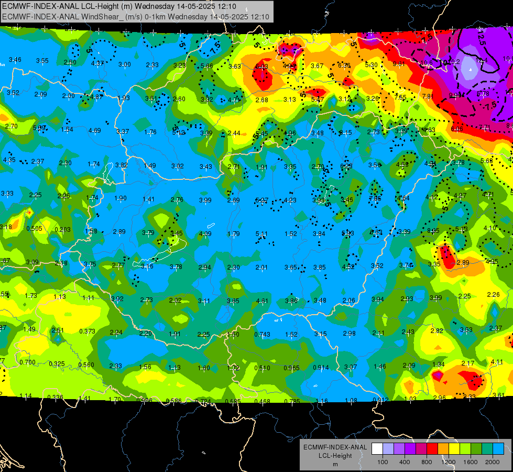Click the wind shear value 0.373
The width and height of the screenshot is (513, 472).
(x=88, y=331)
